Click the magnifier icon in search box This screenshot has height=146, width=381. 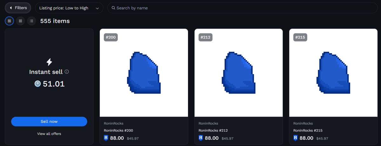point(113,8)
